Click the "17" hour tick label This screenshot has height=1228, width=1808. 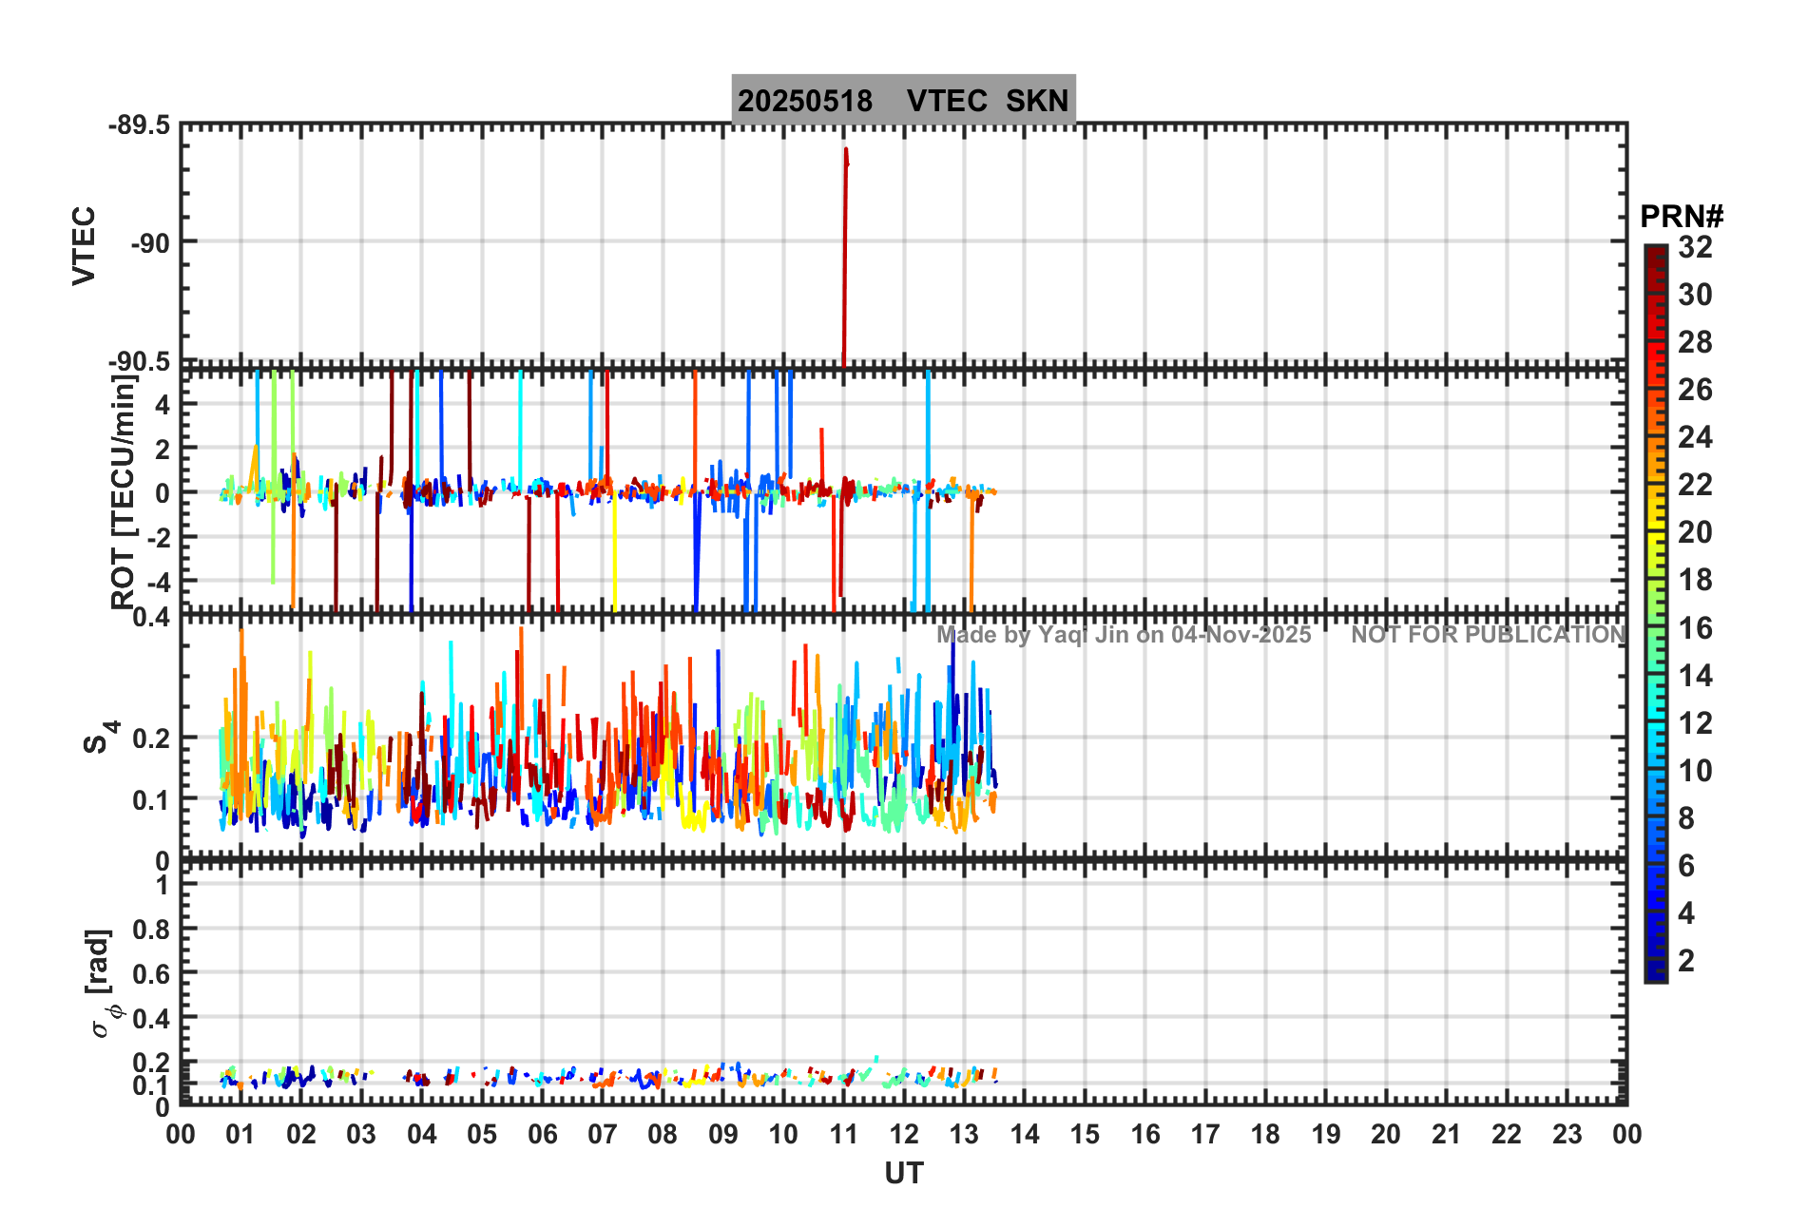point(1205,1134)
